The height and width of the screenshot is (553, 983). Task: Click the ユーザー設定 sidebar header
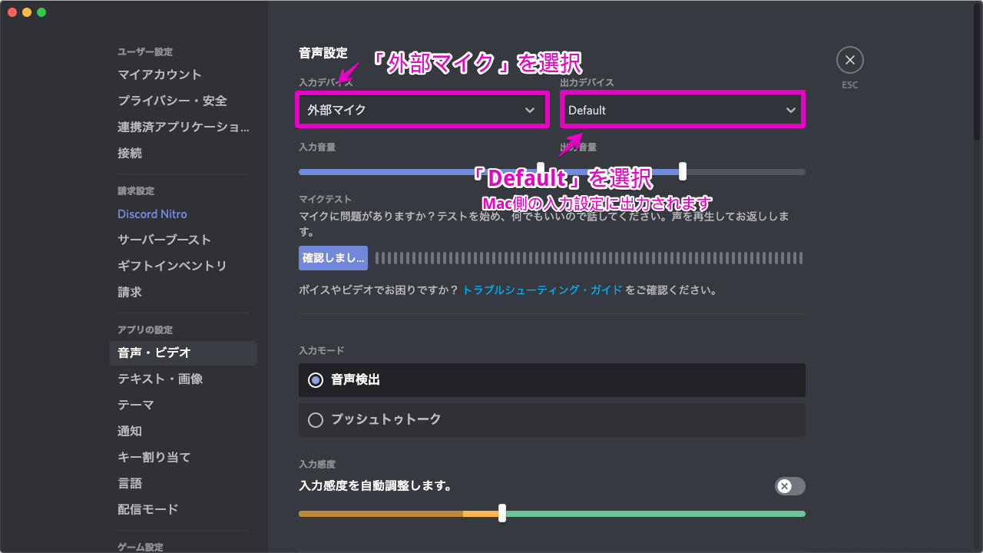145,51
